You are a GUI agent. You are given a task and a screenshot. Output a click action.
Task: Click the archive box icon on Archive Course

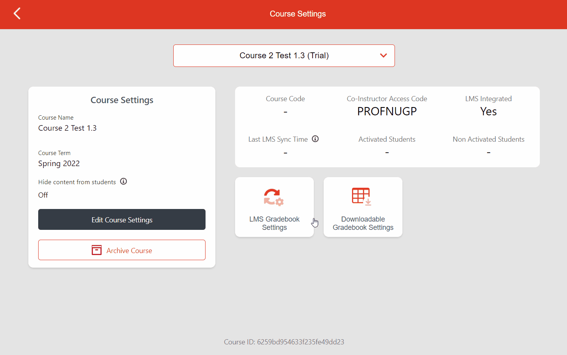tap(96, 250)
